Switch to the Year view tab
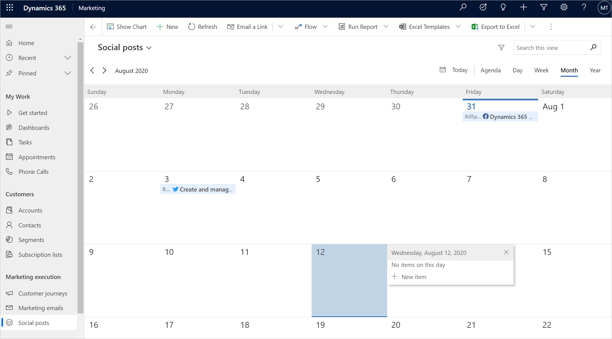This screenshot has width=612, height=339. coord(595,70)
